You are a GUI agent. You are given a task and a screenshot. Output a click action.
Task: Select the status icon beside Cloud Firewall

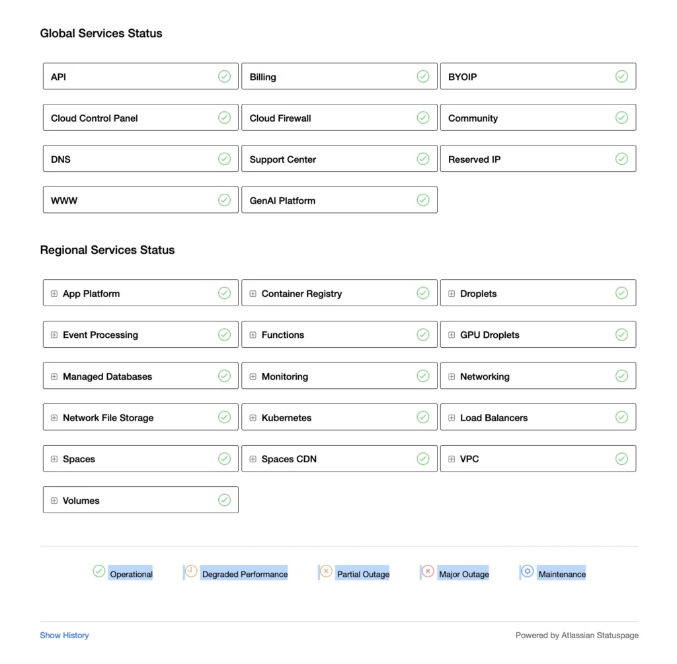click(423, 117)
